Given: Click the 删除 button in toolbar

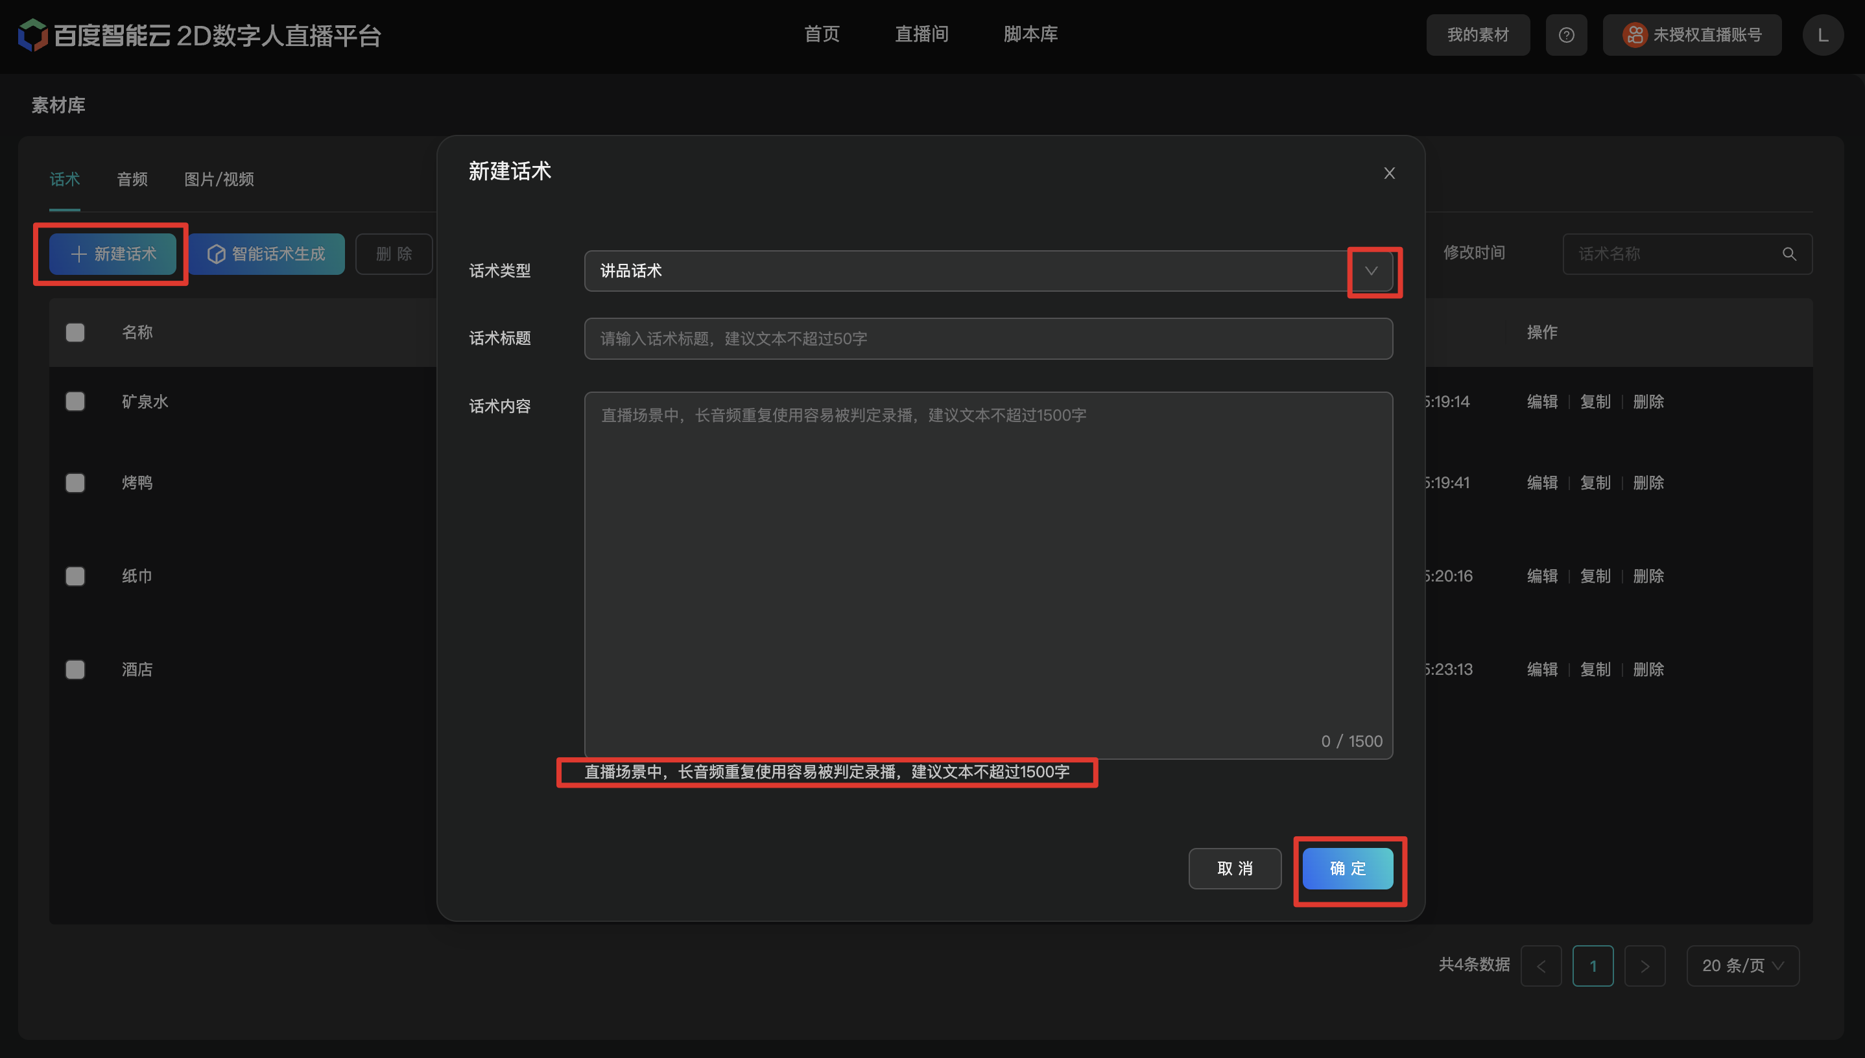Looking at the screenshot, I should pos(394,254).
